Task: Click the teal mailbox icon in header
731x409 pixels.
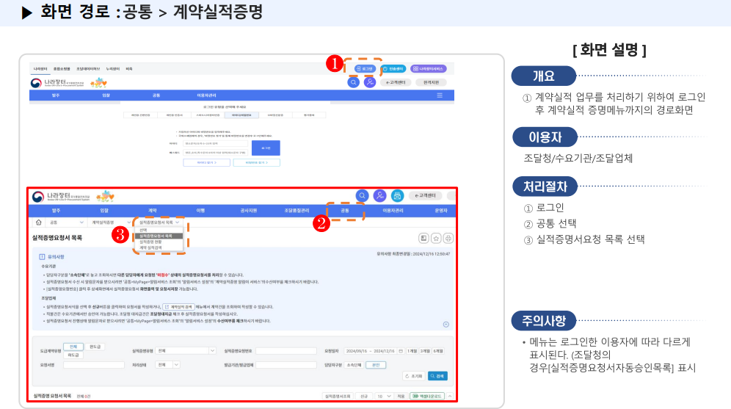Action: [397, 196]
